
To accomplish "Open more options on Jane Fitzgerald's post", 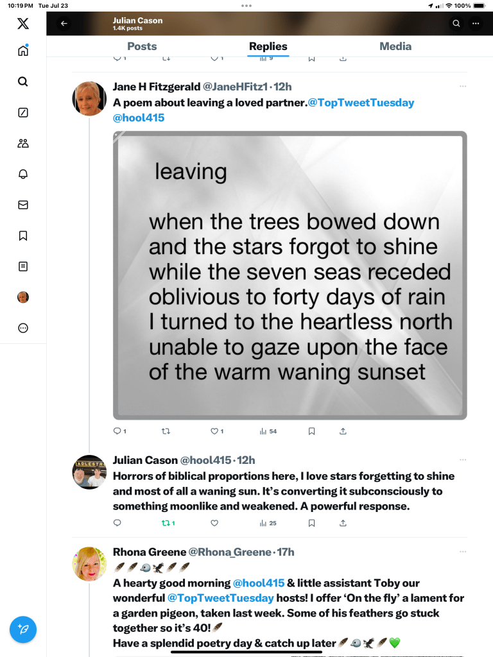I will [463, 86].
